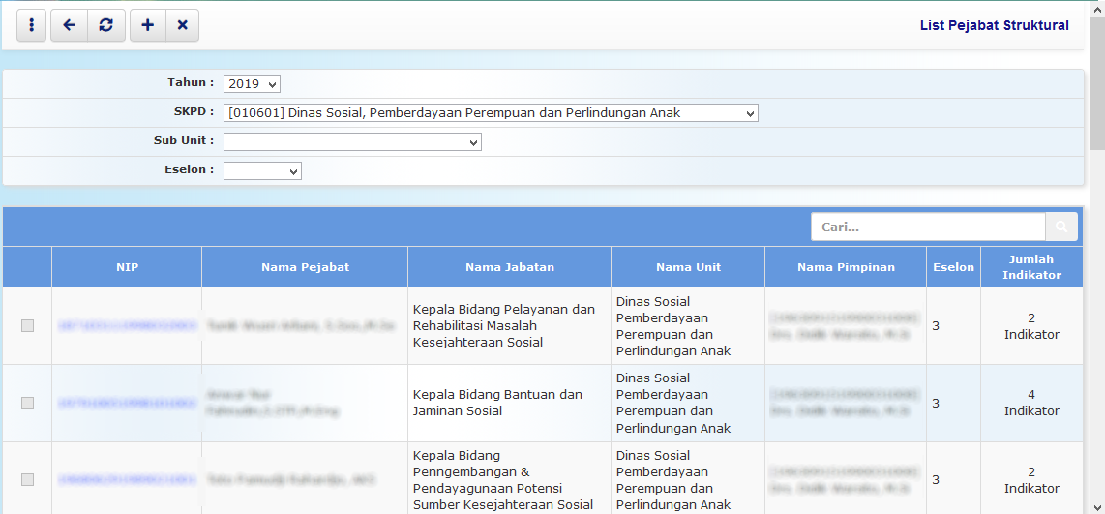Click the NIP column header
This screenshot has width=1105, height=514.
tap(127, 267)
